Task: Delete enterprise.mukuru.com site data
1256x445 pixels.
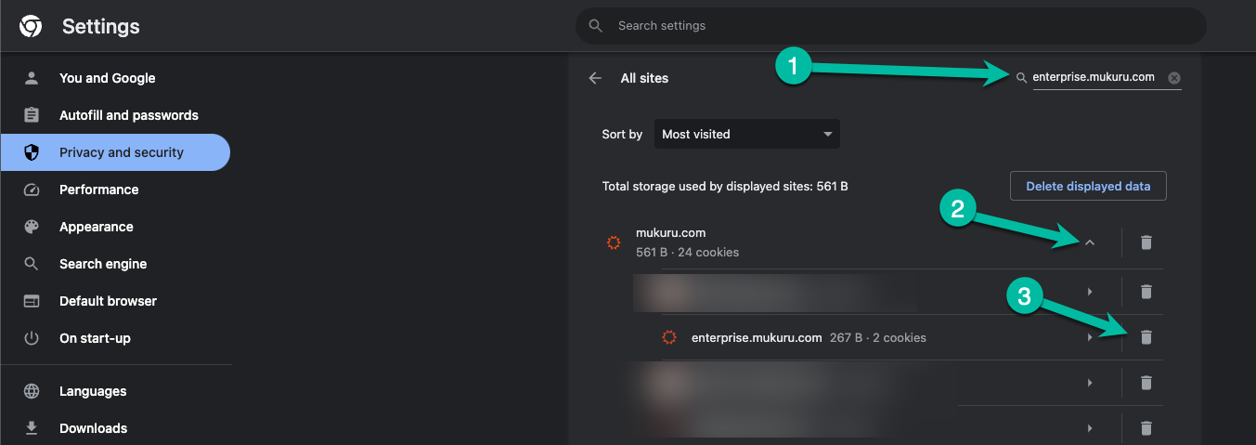Action: click(x=1146, y=337)
